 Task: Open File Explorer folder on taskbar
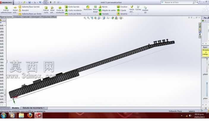click(x=21, y=116)
